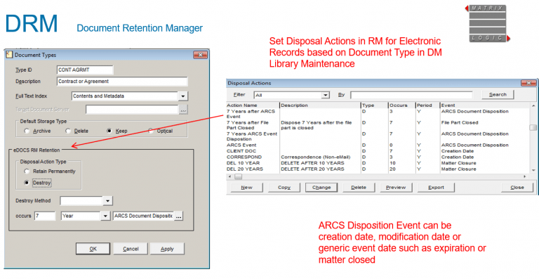This screenshot has width=539, height=279.
Task: Click the Matrix Logic logo
Action: [488, 23]
